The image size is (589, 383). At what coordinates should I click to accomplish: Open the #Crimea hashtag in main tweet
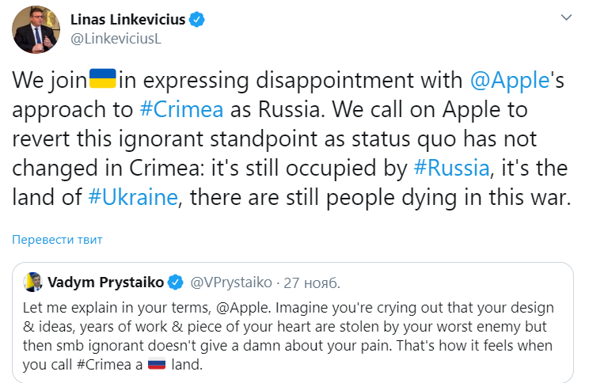(x=180, y=108)
